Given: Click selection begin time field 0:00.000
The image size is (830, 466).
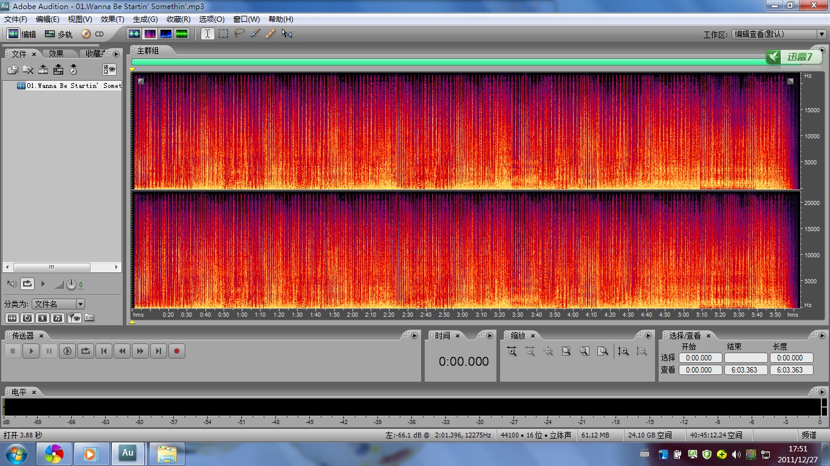Looking at the screenshot, I should click(x=700, y=358).
